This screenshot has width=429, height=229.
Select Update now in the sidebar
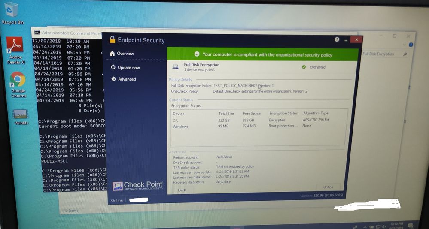pos(128,68)
